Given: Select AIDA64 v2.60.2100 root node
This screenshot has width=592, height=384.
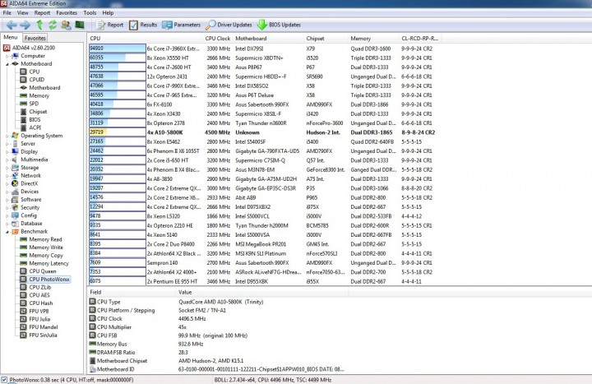Looking at the screenshot, I should click(29, 48).
